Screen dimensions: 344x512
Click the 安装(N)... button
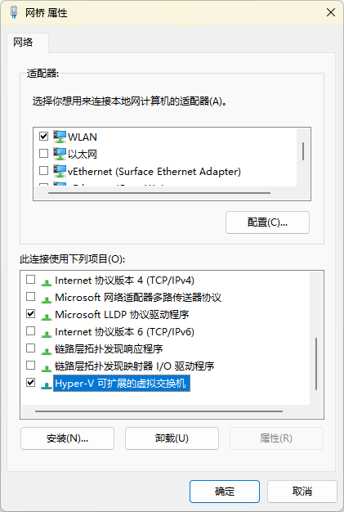tap(67, 438)
